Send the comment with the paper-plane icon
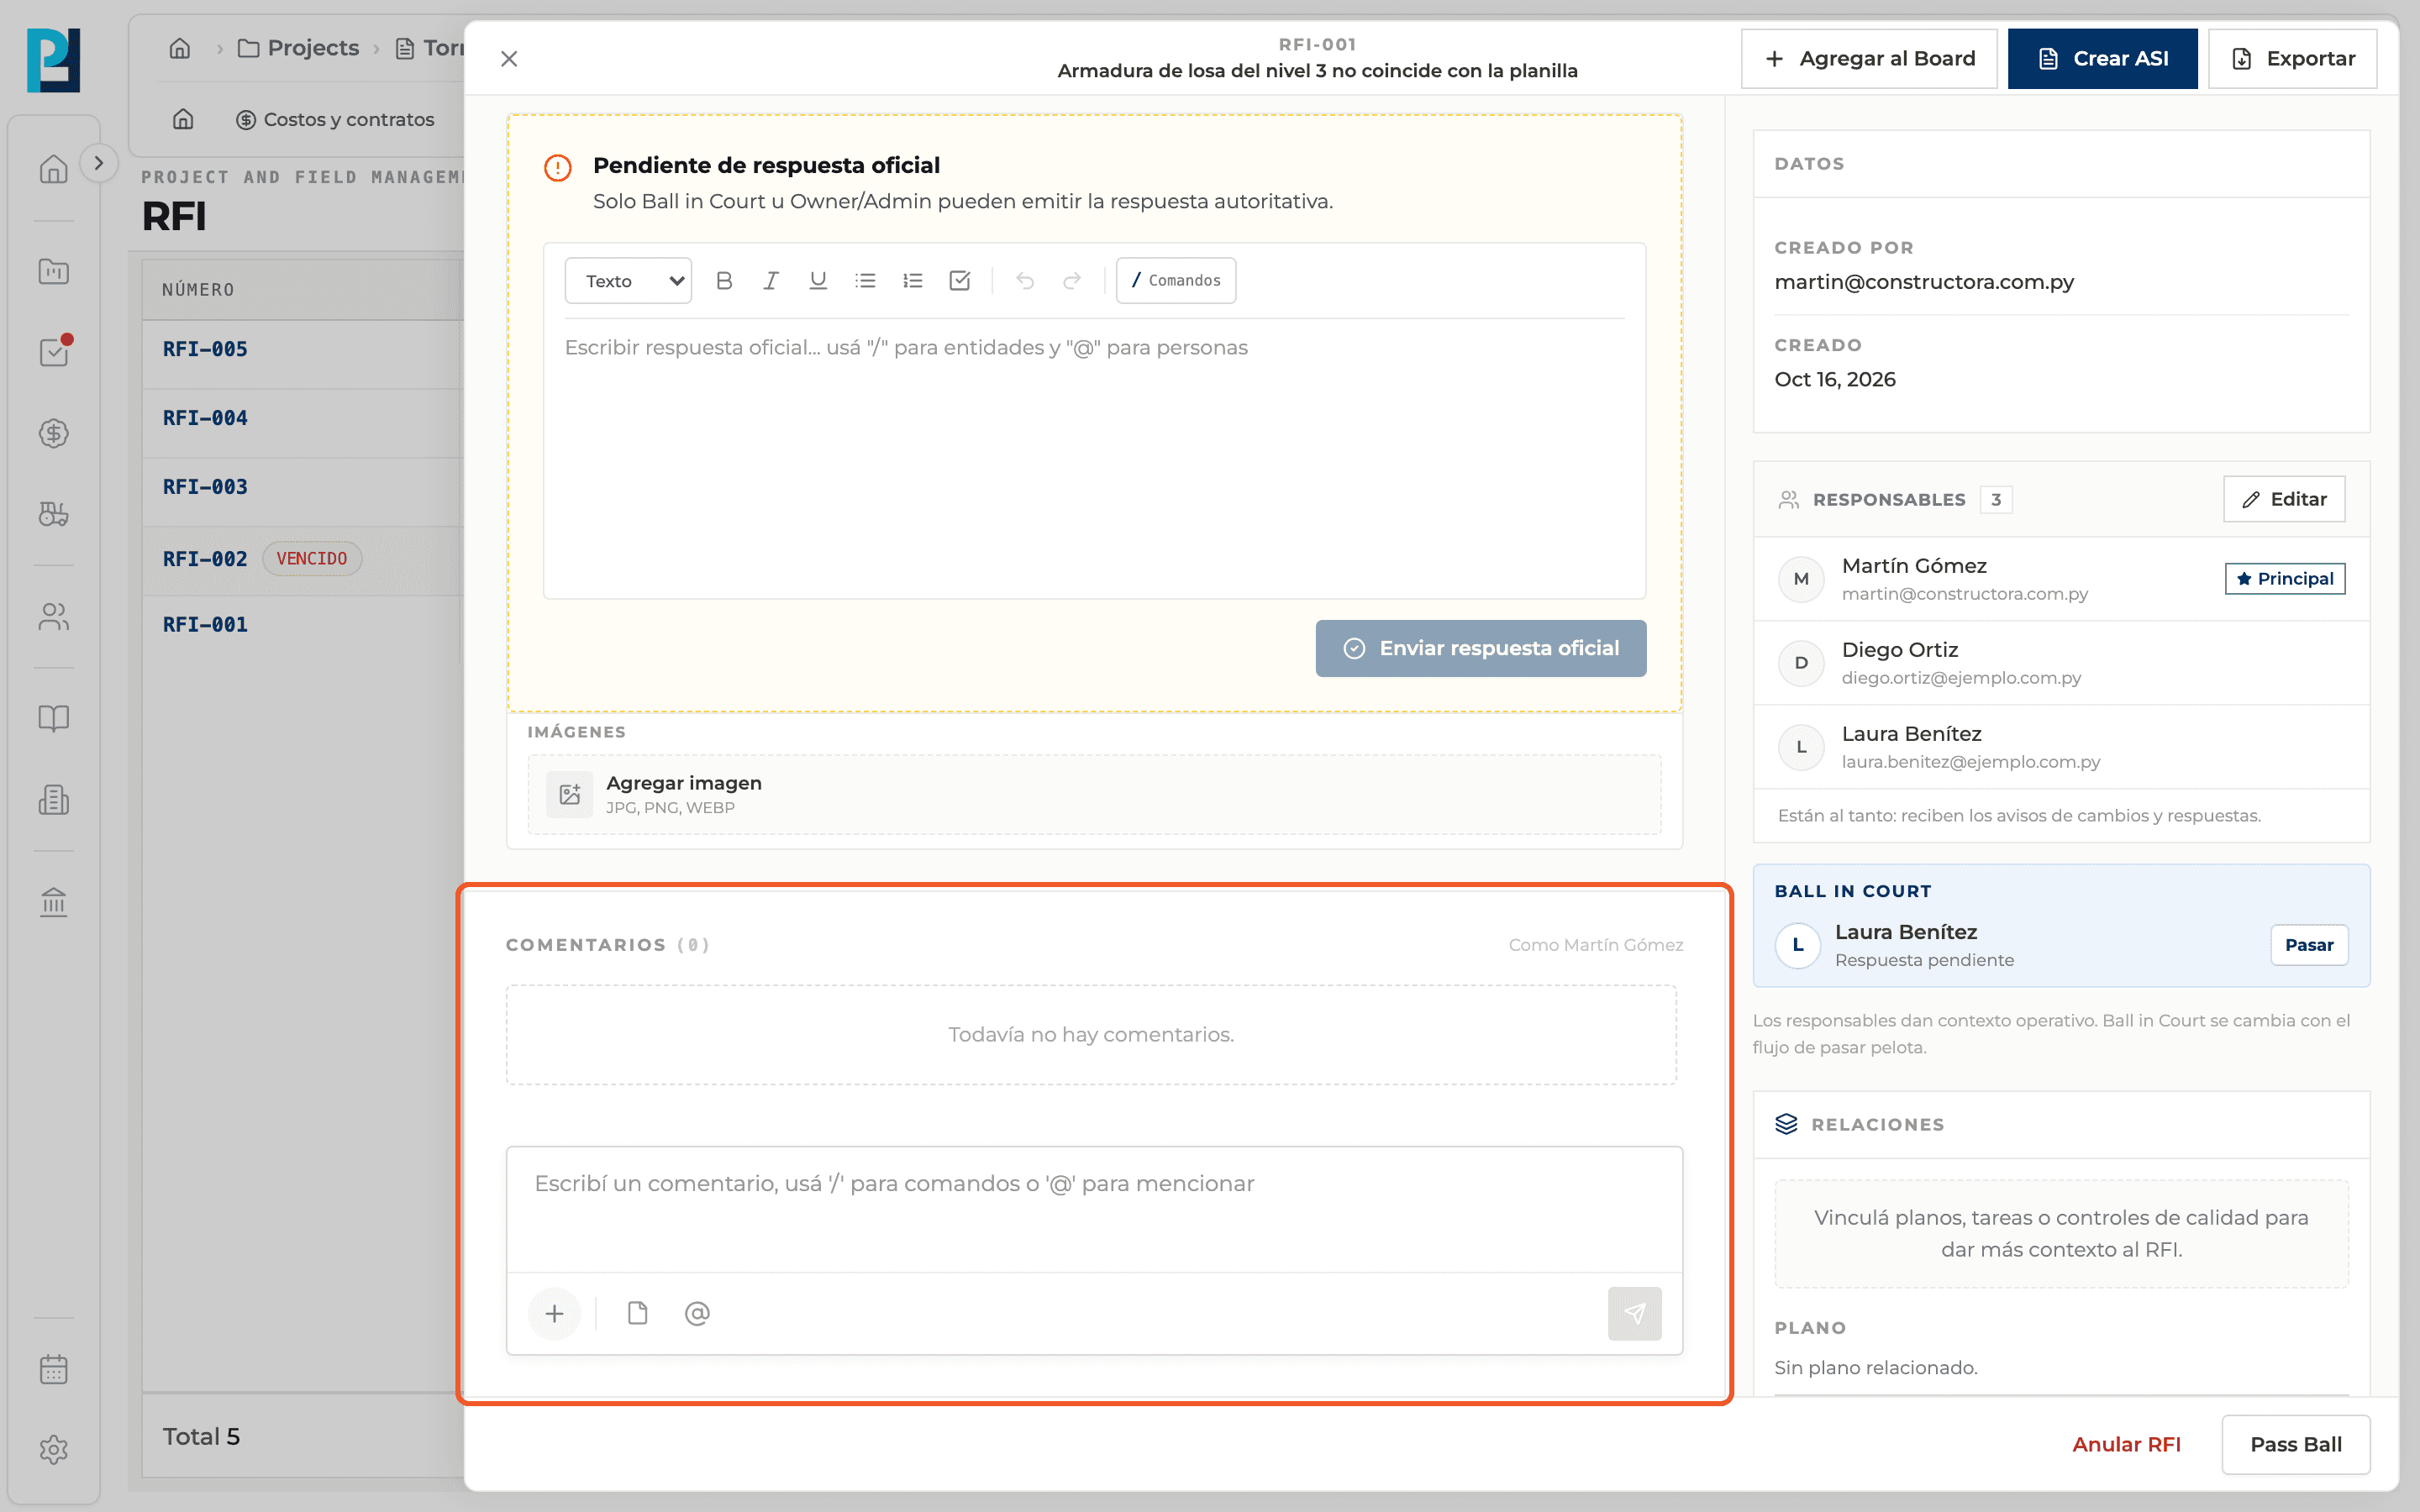The height and width of the screenshot is (1512, 2420). pos(1634,1313)
